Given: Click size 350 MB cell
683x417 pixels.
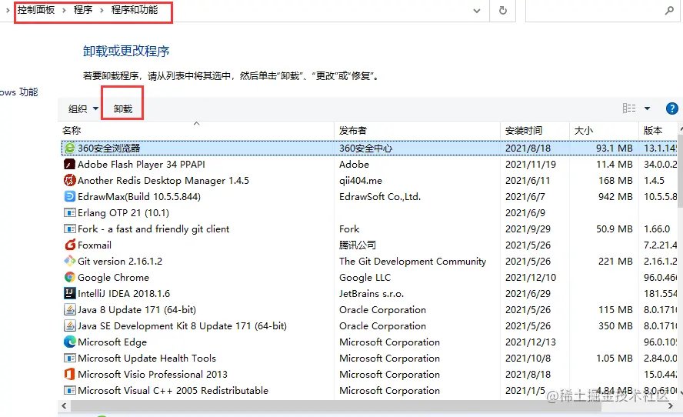Looking at the screenshot, I should 615,325.
